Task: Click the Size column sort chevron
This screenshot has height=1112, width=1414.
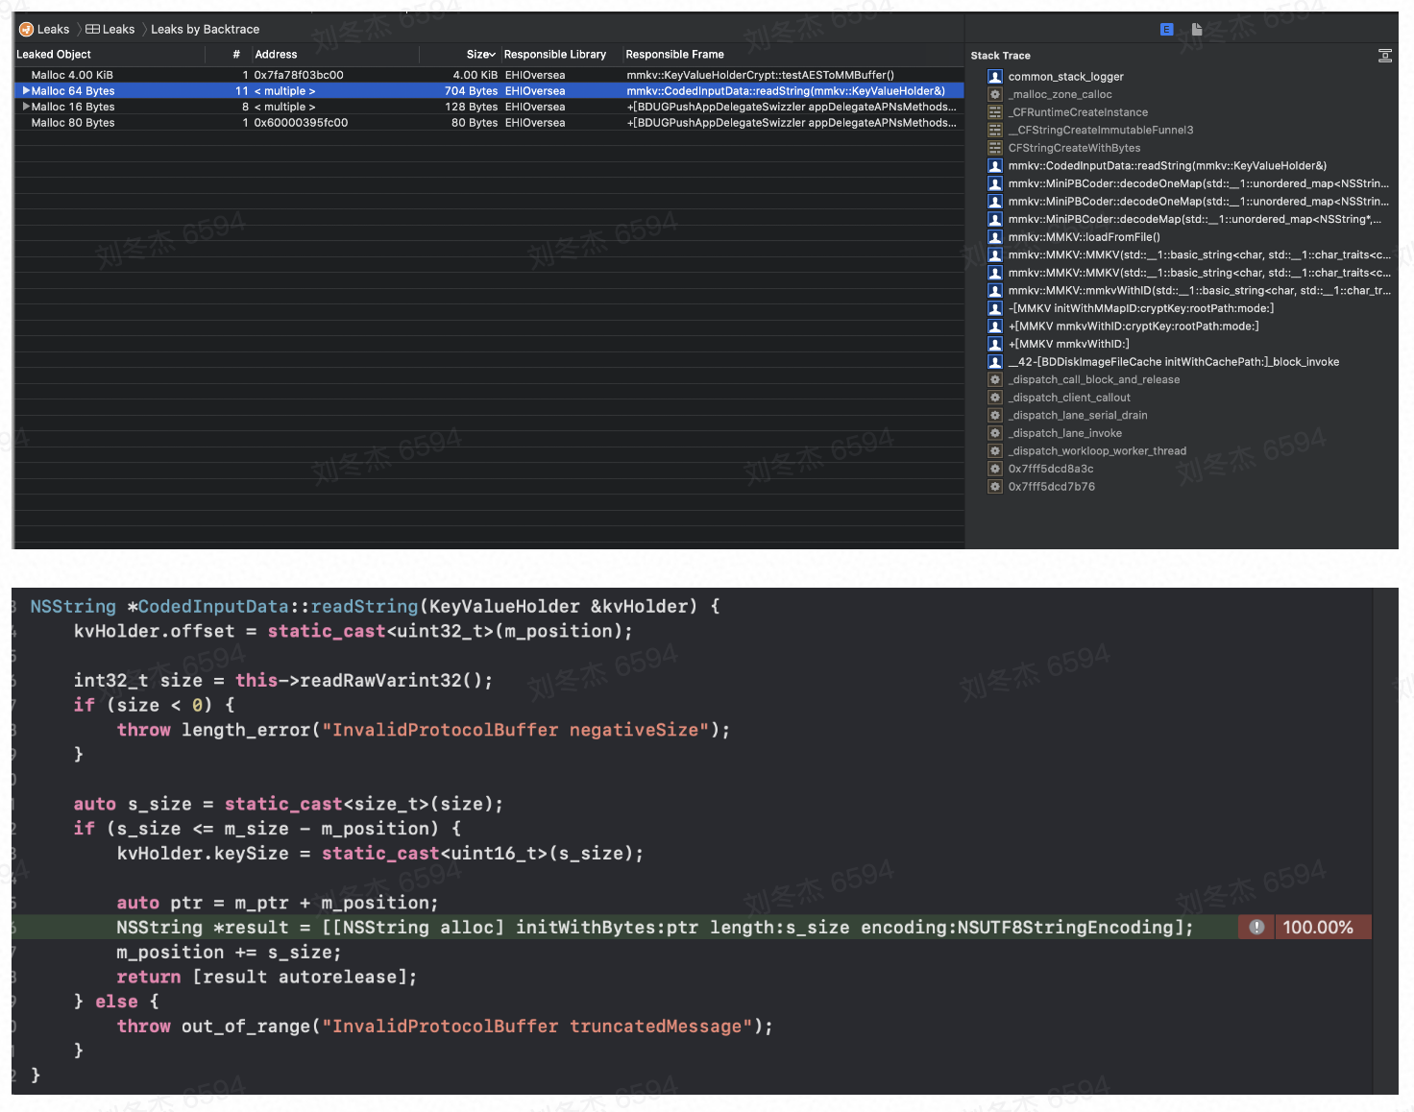Action: (491, 54)
